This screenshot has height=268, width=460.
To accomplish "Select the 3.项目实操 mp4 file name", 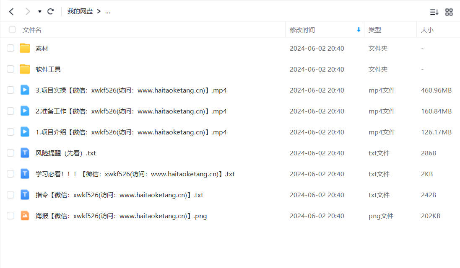I will 131,90.
